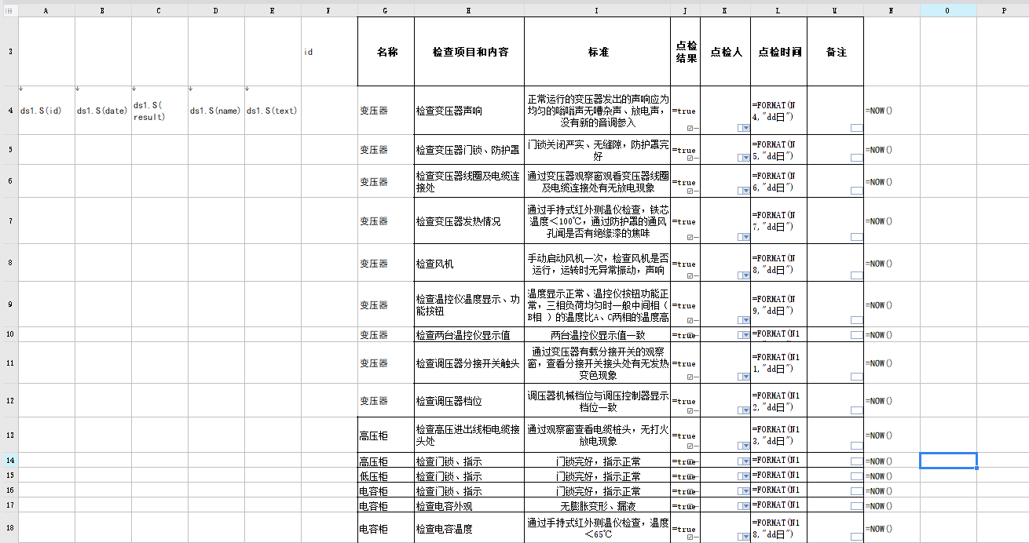1029x543 pixels.
Task: Click the text widget icon in M5
Action: pos(856,158)
